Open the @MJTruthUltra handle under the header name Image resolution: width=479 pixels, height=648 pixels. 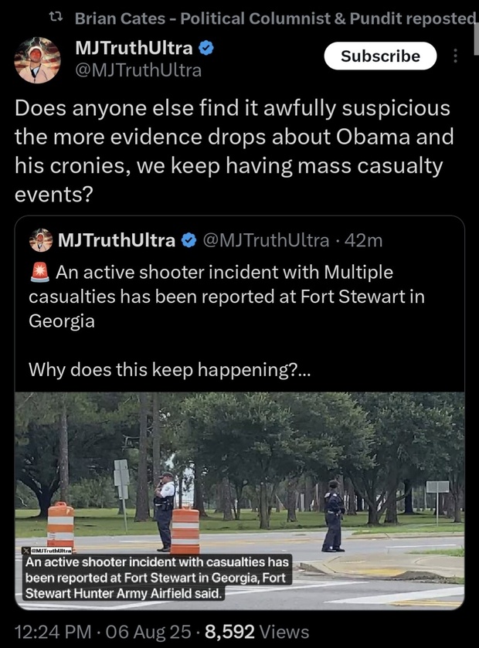tap(138, 70)
